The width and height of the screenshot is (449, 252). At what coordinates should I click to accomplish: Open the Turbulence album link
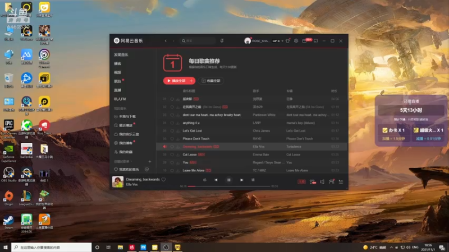tap(294, 147)
